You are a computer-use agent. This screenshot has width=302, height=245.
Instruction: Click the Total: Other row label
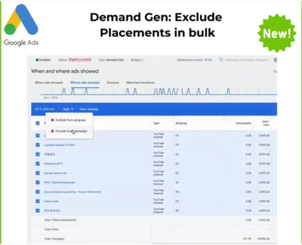(51, 229)
